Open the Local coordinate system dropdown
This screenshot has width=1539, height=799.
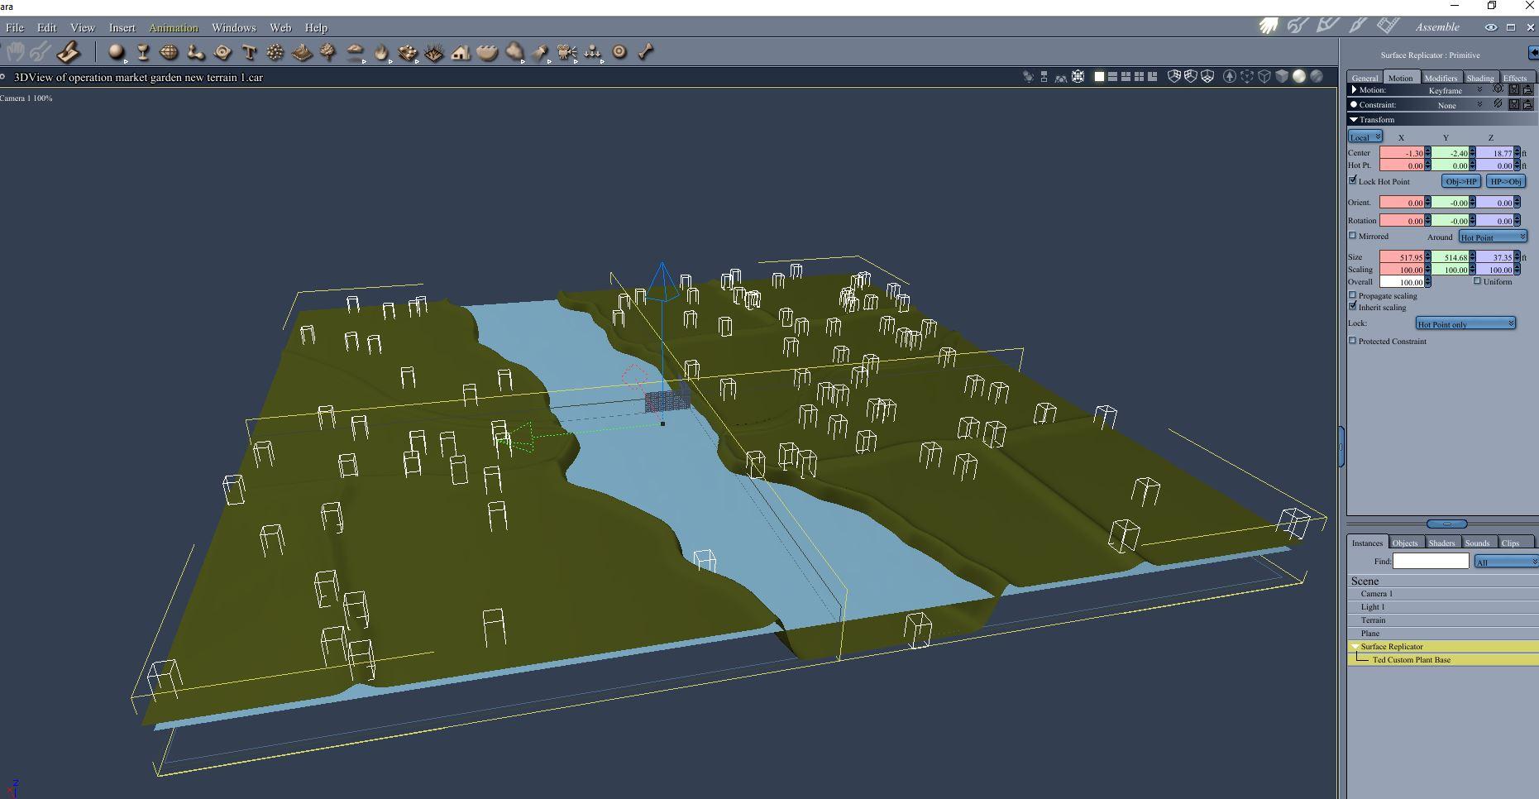(1365, 137)
